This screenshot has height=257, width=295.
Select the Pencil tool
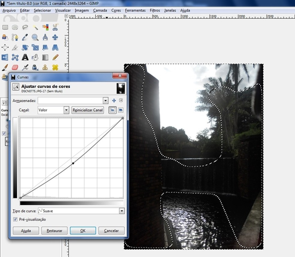point(55,57)
